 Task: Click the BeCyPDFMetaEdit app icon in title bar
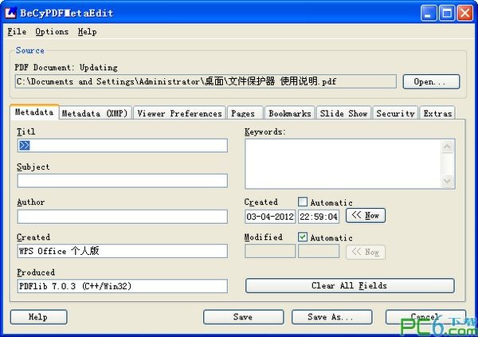10,13
